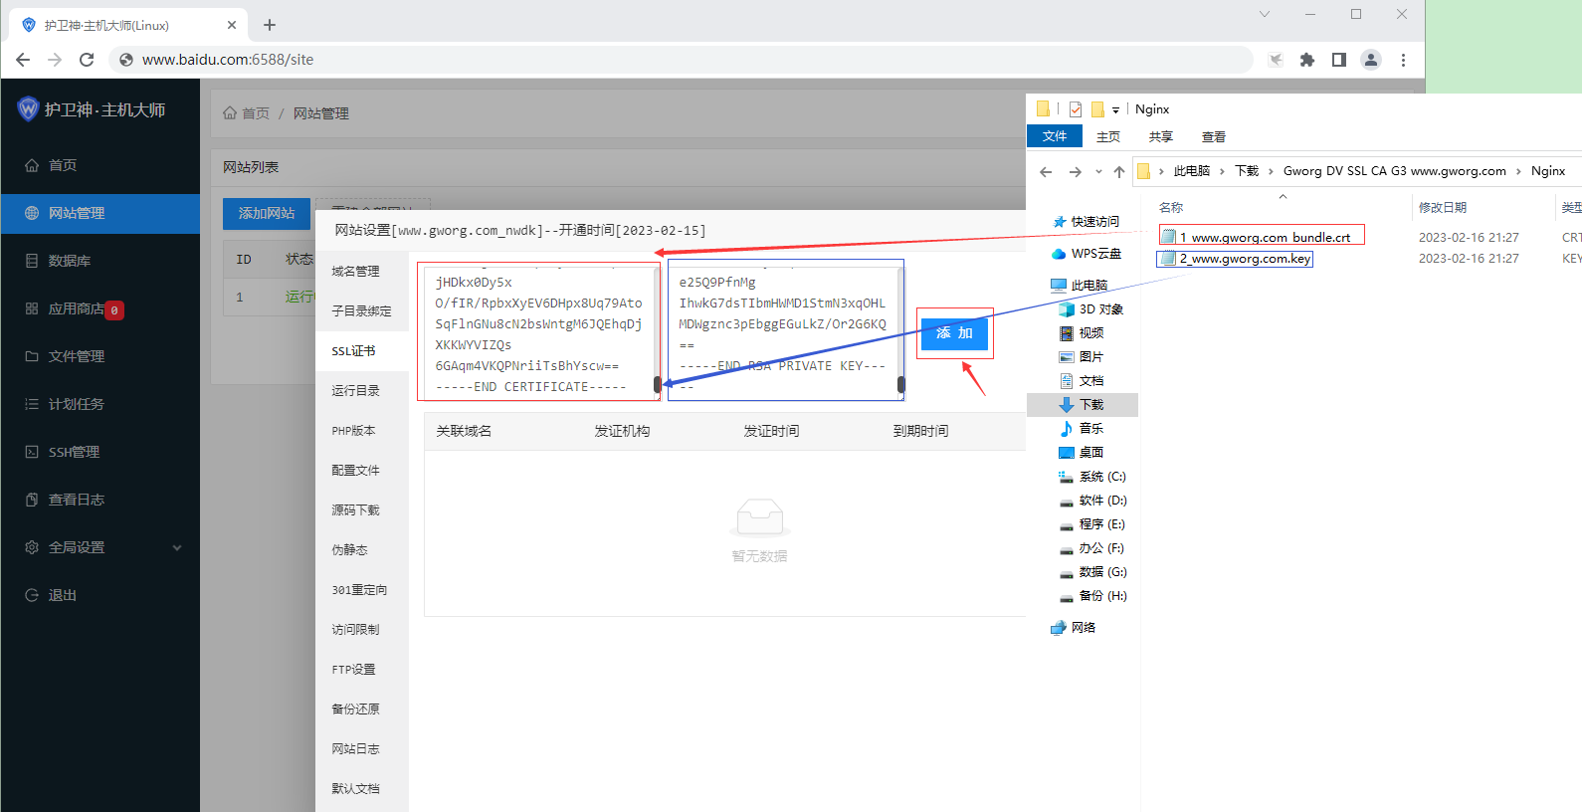
Task: Open the browser tab search chevron
Action: (1265, 14)
